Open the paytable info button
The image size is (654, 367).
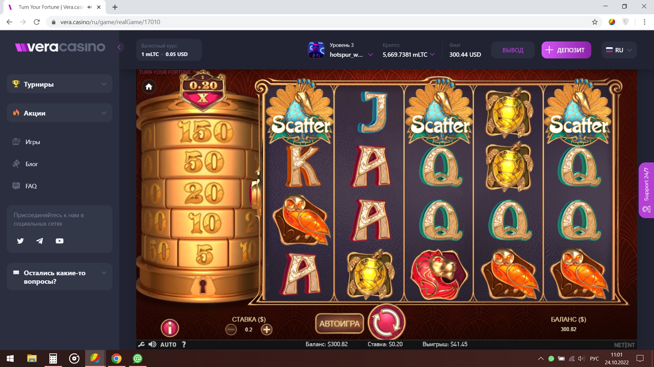click(x=170, y=328)
